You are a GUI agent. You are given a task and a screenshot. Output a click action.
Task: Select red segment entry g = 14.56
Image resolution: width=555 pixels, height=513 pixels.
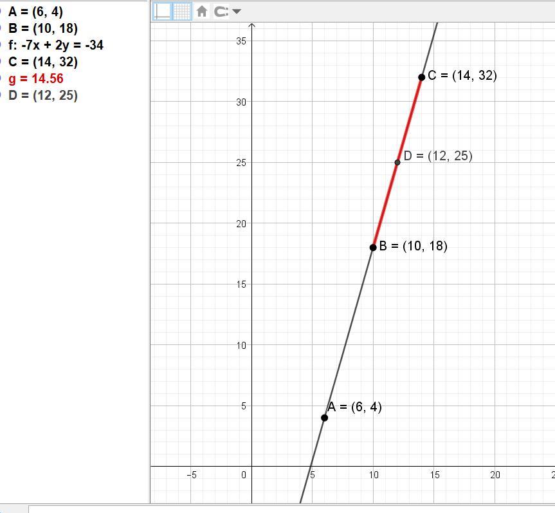36,79
